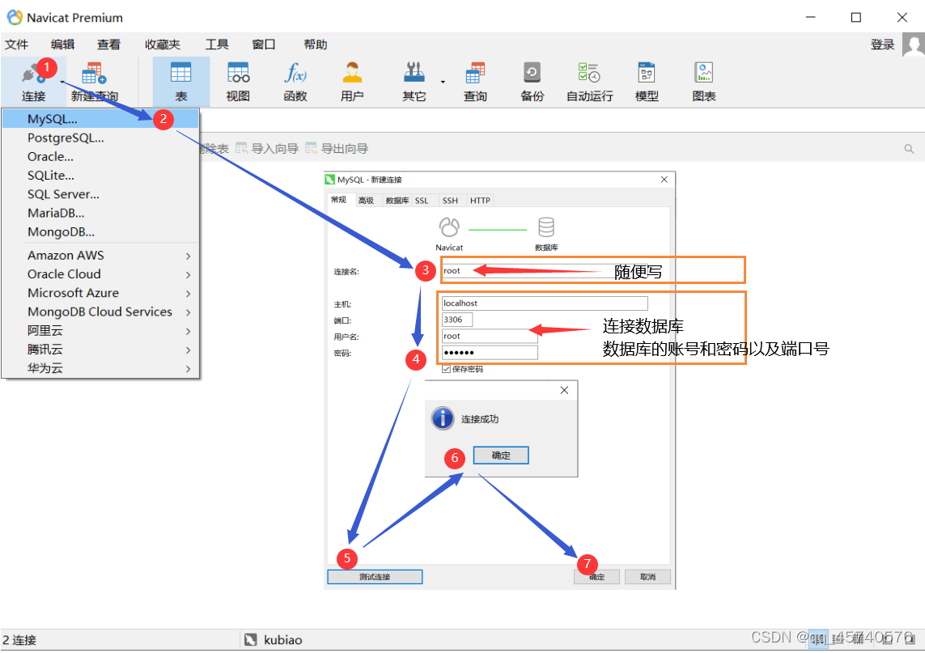Click the database (数据库) cylinder icon
Image resolution: width=925 pixels, height=653 pixels.
pos(546,227)
